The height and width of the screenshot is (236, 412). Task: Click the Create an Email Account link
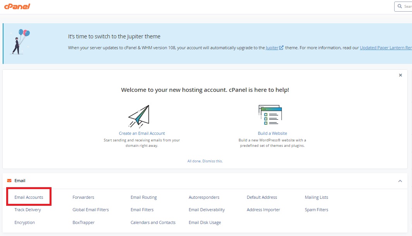pos(142,133)
